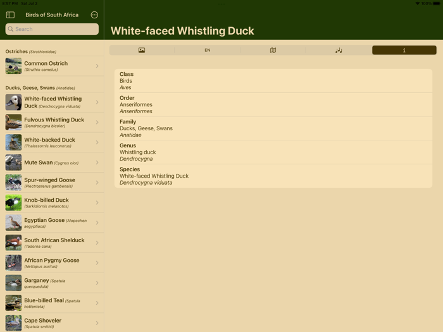
Task: Toggle the sidebar panel icon
Action: pyautogui.click(x=11, y=15)
